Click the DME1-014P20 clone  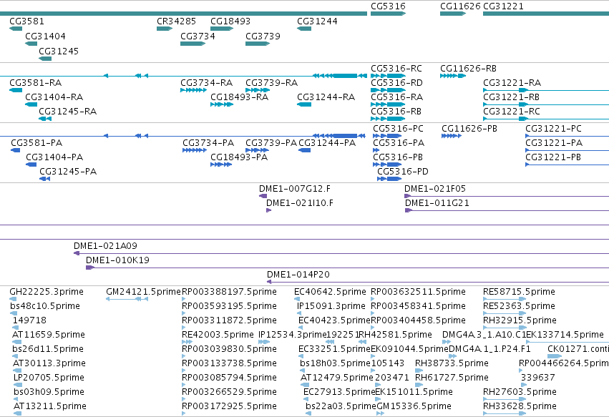[x=438, y=282]
